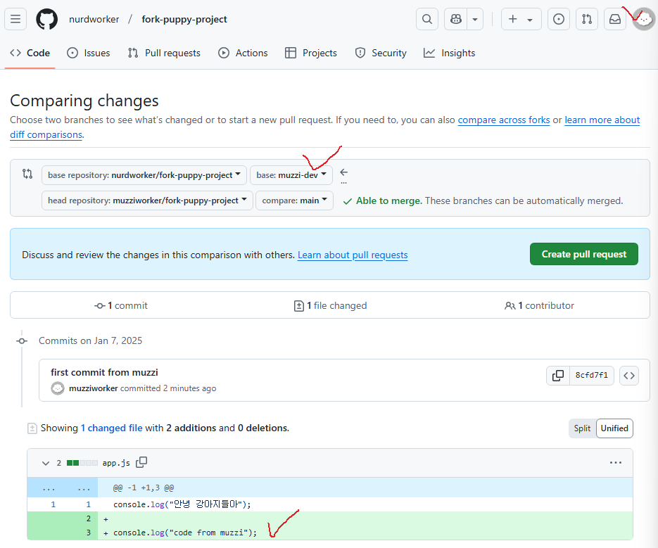Open app.js diff options menu
The image size is (658, 548).
[x=616, y=463]
